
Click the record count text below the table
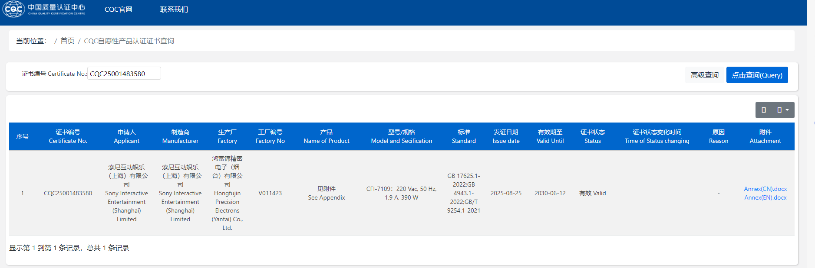[69, 248]
